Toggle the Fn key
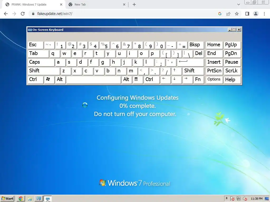The image size is (270, 202). point(199,80)
